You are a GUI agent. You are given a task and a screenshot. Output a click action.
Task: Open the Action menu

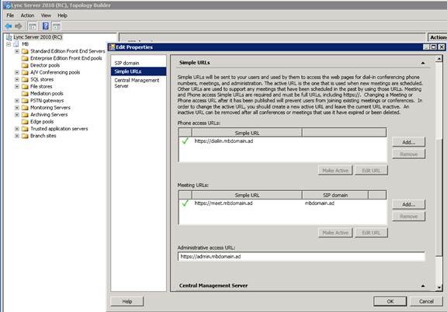pyautogui.click(x=27, y=16)
